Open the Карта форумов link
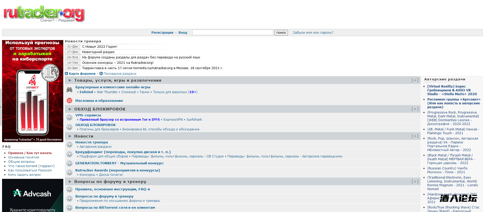 click(x=82, y=74)
